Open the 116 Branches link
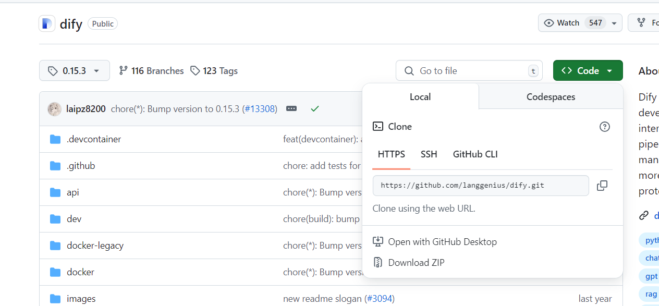The width and height of the screenshot is (659, 306). pos(151,70)
